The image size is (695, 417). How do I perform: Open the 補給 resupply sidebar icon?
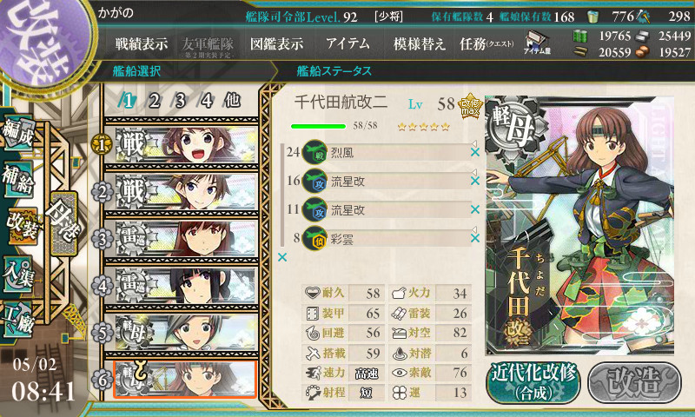(x=17, y=180)
